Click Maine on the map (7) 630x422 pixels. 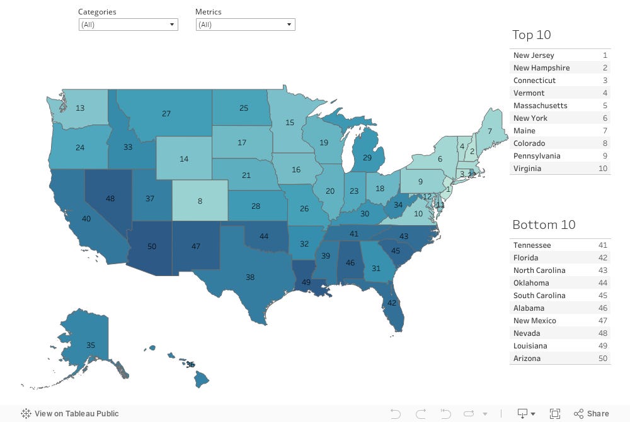[490, 131]
